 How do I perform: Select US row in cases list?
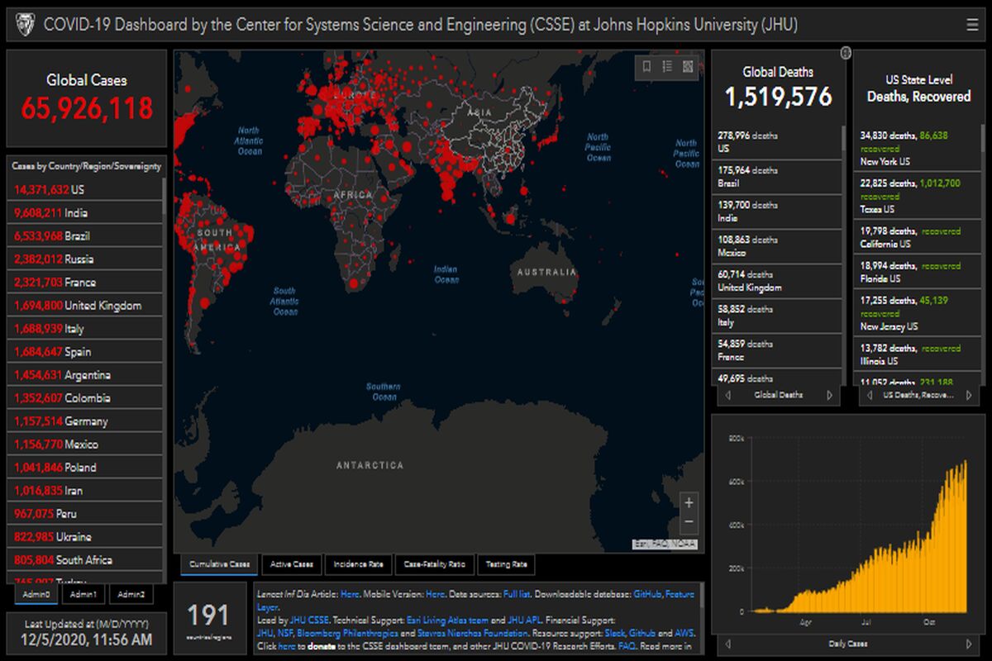pyautogui.click(x=86, y=189)
